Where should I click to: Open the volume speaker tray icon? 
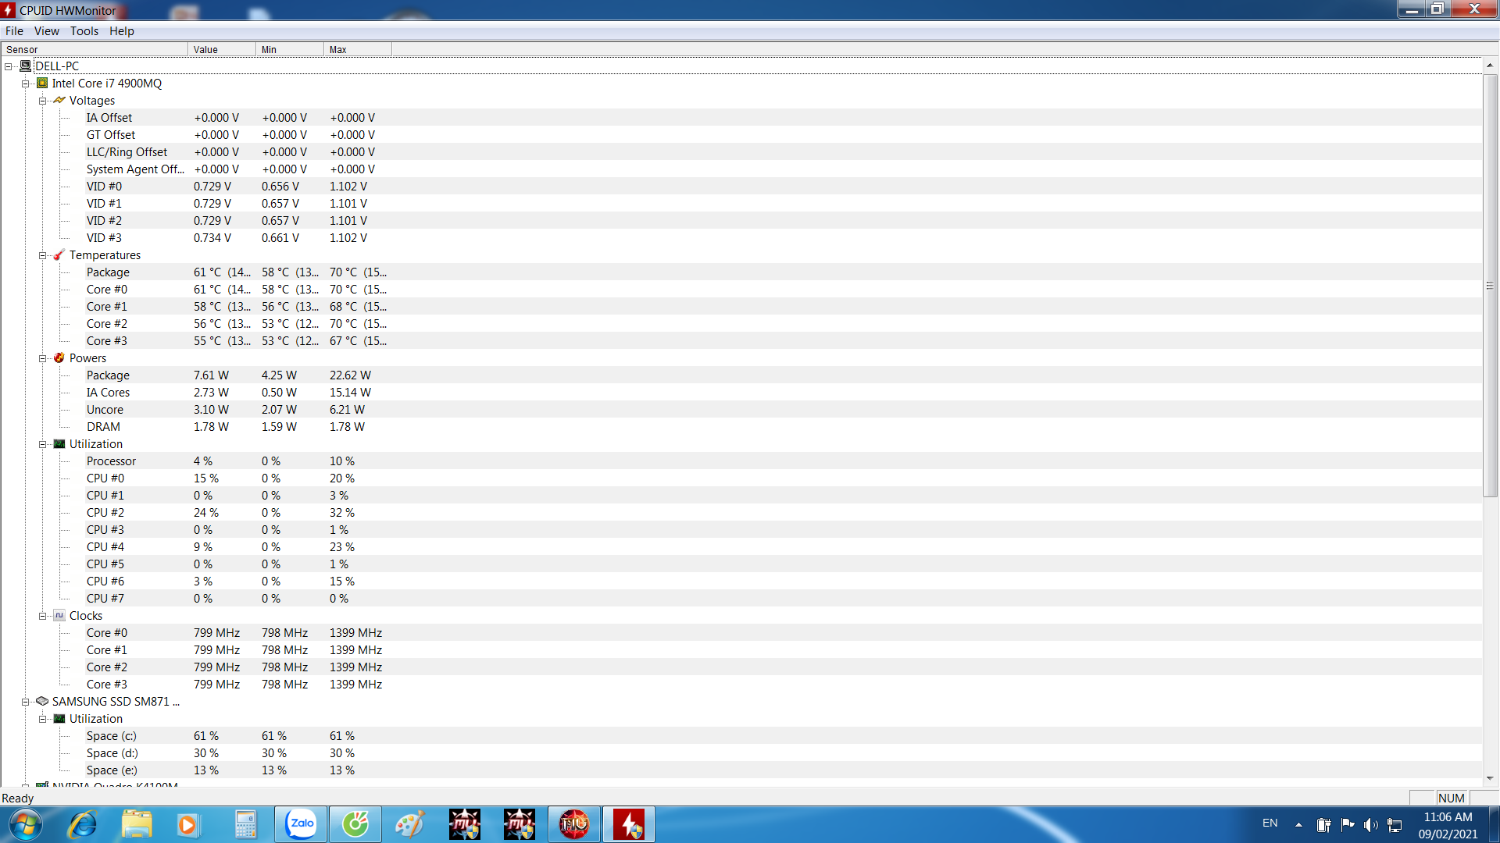click(x=1371, y=825)
